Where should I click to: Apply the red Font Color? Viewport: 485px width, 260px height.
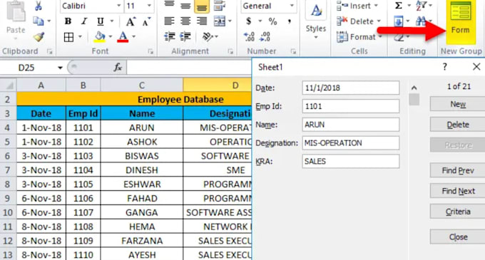[123, 37]
